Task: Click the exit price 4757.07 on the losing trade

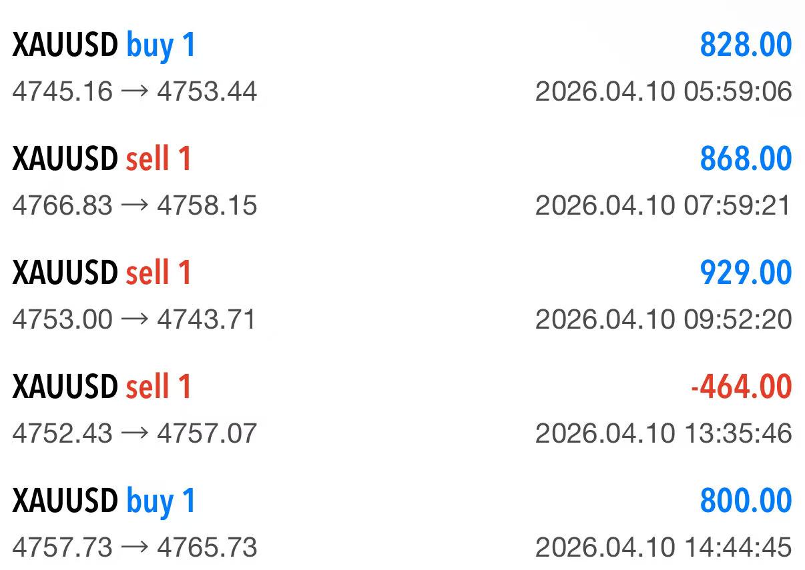Action: coord(208,433)
